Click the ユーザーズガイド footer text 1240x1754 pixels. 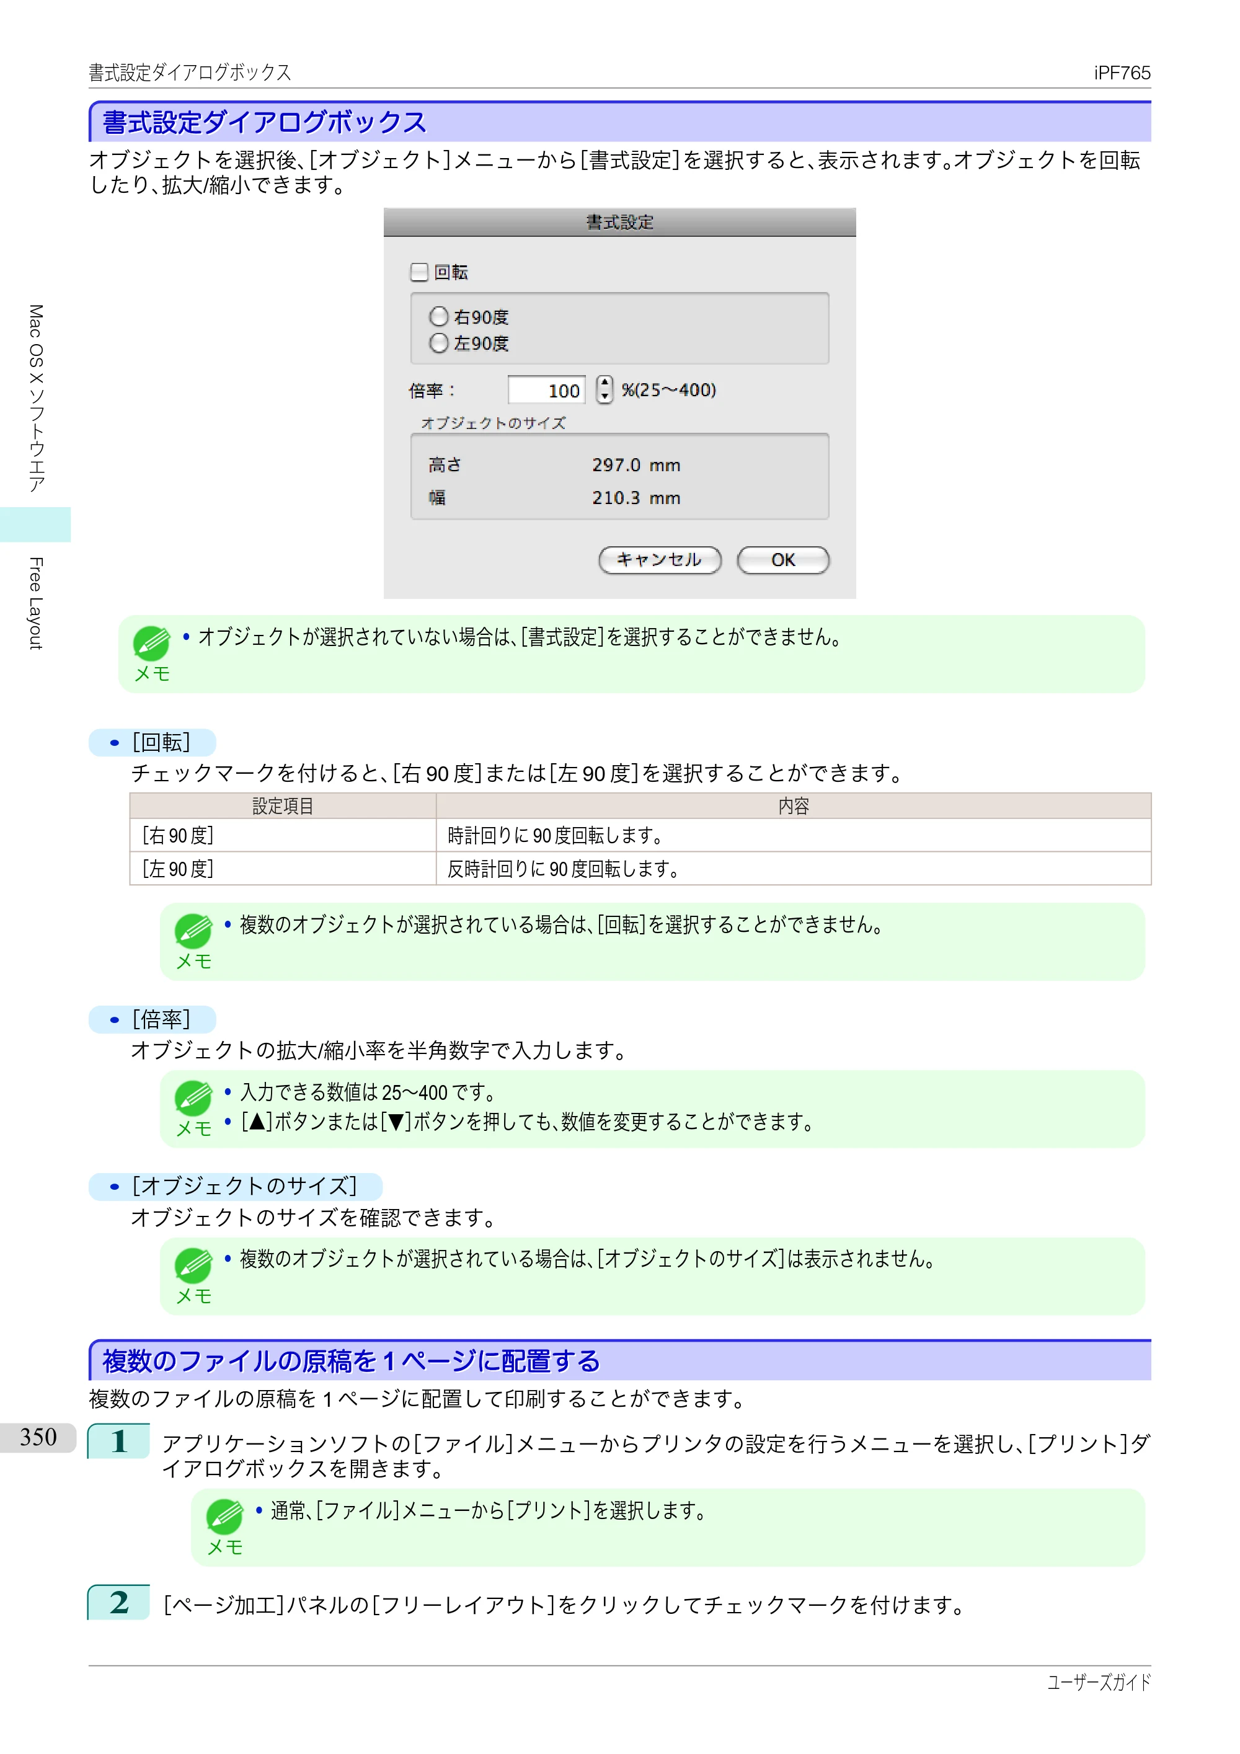coord(1099,1681)
